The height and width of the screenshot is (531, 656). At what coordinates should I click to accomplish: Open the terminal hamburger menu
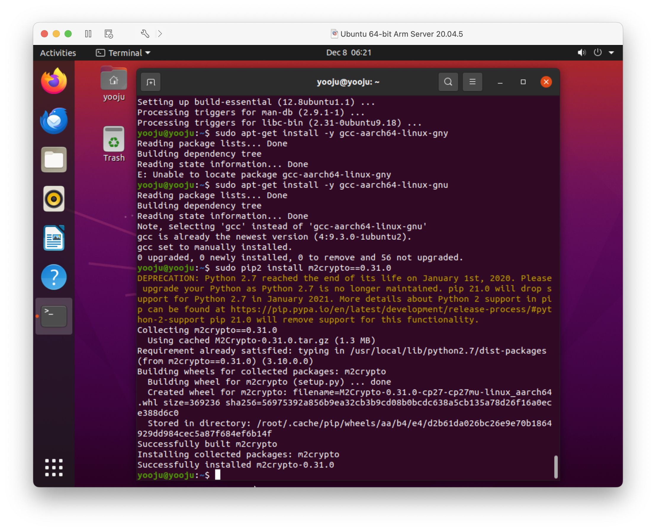click(x=472, y=82)
